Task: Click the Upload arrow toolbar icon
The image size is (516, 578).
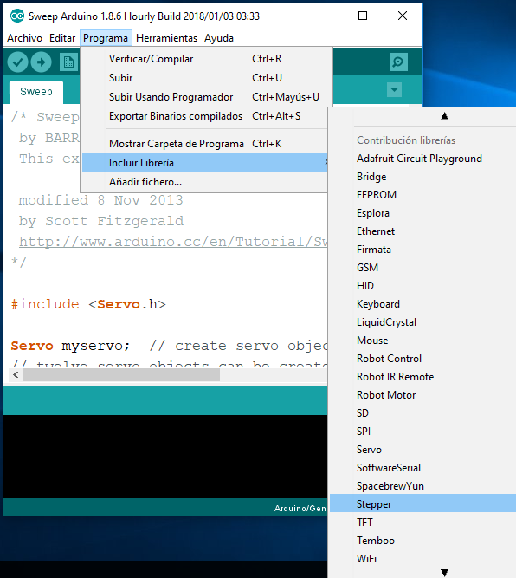Action: 41,62
